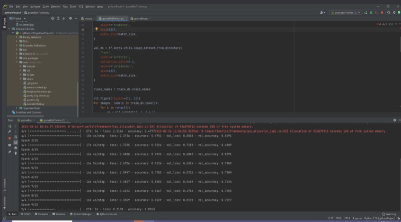Collapse all in Project panel toolbar
Screen dimensions: 401x222
[64, 18]
